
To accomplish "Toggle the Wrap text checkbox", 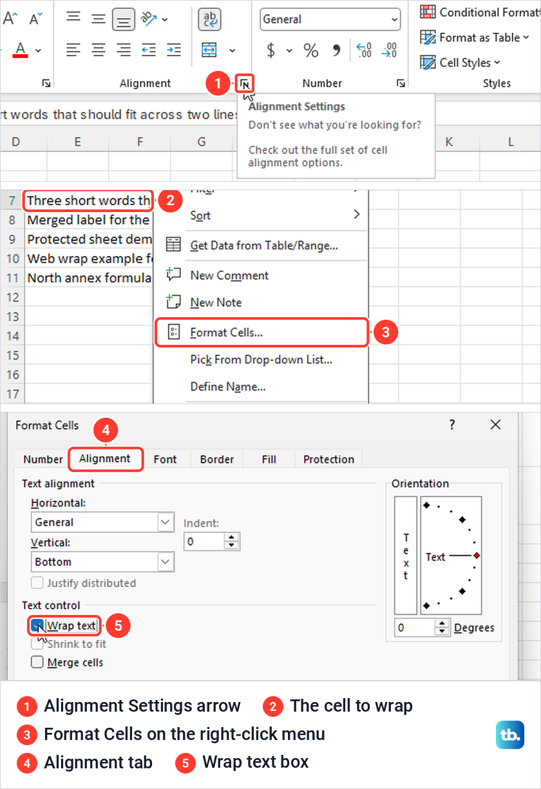I will pyautogui.click(x=38, y=625).
